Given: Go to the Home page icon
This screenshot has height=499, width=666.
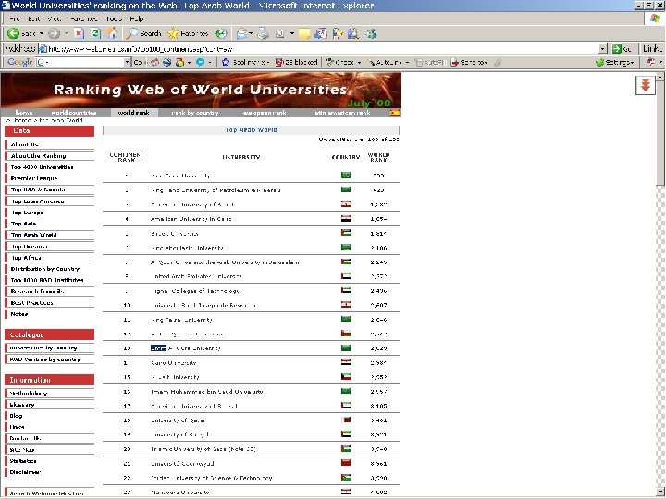Looking at the screenshot, I should click(x=112, y=33).
